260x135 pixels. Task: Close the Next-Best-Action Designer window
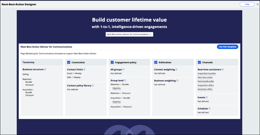click(x=258, y=4)
